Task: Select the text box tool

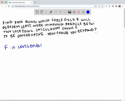Action: (x=65, y=12)
